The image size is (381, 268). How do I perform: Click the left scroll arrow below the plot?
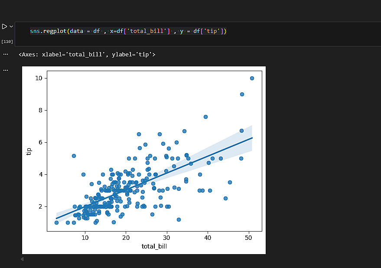(x=22, y=259)
